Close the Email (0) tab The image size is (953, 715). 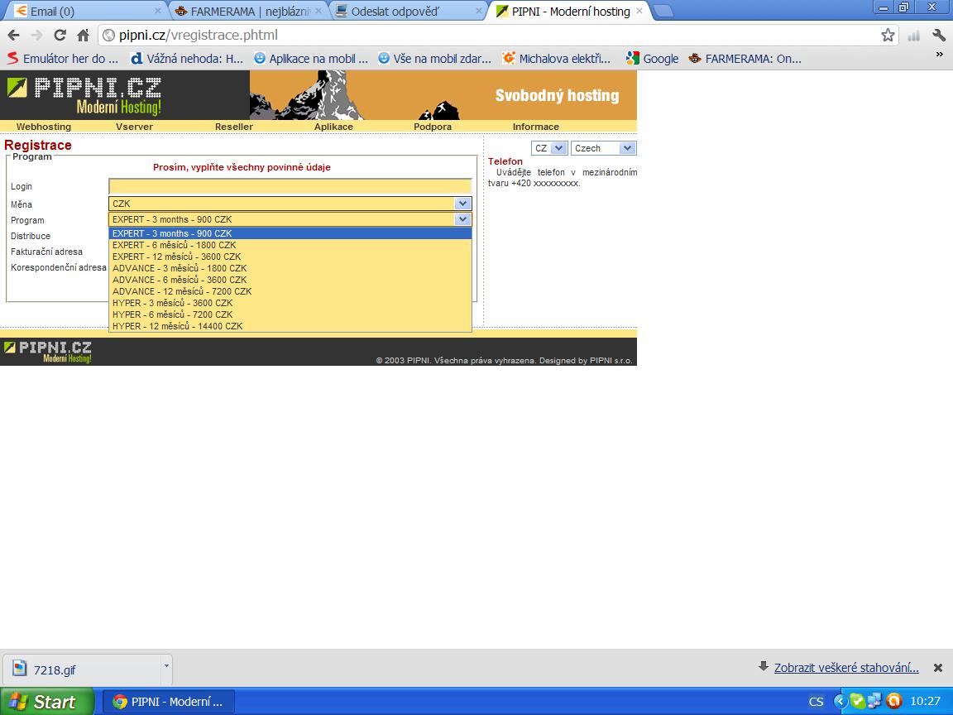click(x=158, y=11)
